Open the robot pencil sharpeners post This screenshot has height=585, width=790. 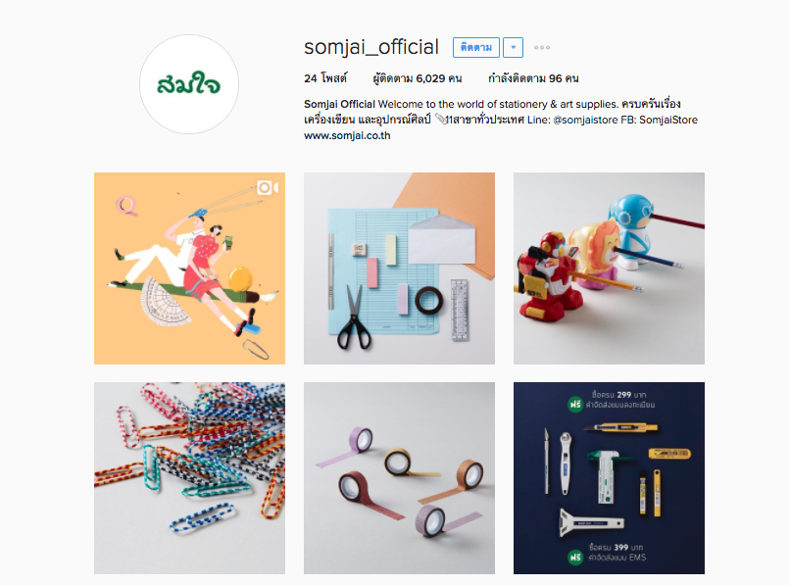click(609, 268)
